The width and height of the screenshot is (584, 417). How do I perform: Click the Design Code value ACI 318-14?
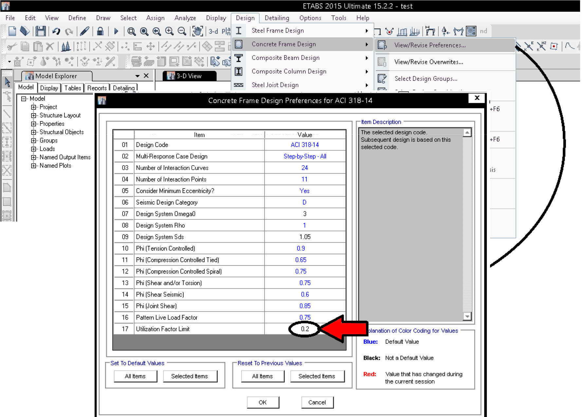[x=305, y=145]
